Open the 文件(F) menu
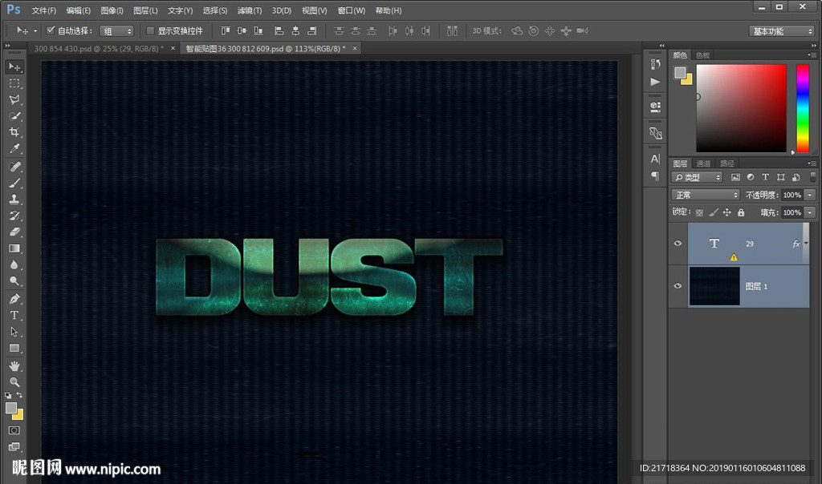 point(43,10)
